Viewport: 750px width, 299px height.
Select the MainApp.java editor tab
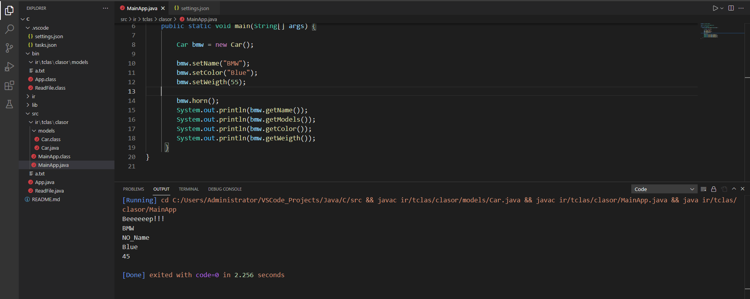(142, 8)
